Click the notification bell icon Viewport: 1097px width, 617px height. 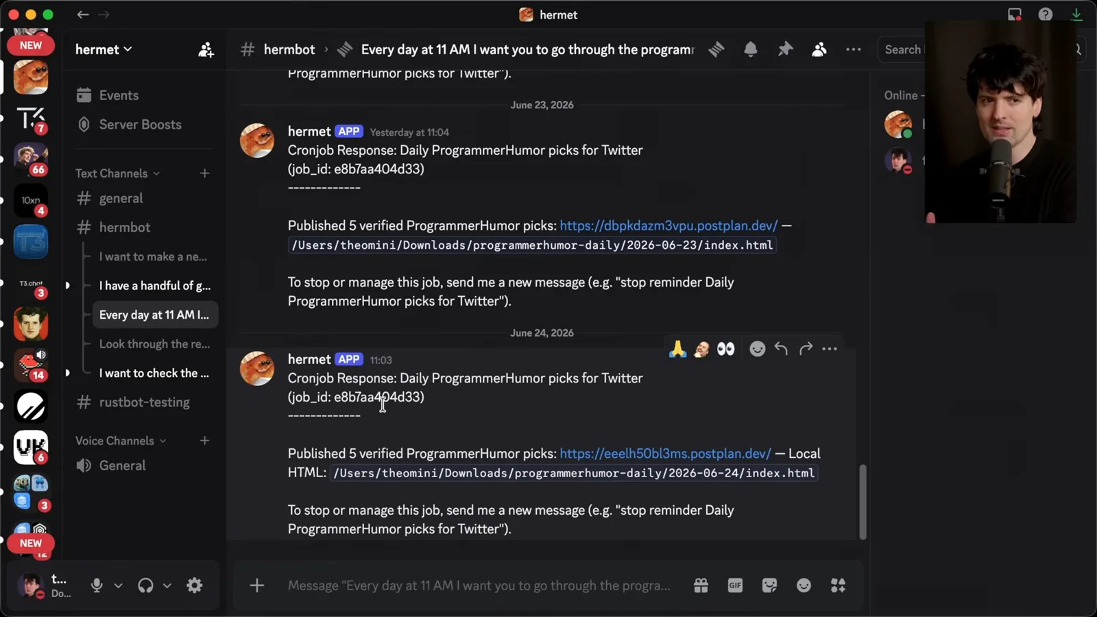pos(751,49)
